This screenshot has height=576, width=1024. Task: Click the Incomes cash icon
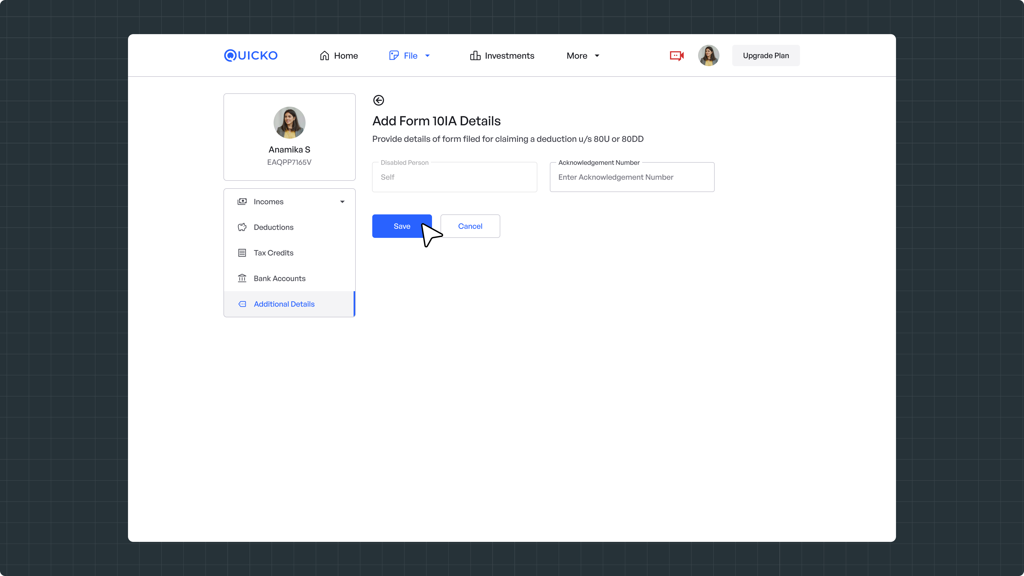(242, 202)
